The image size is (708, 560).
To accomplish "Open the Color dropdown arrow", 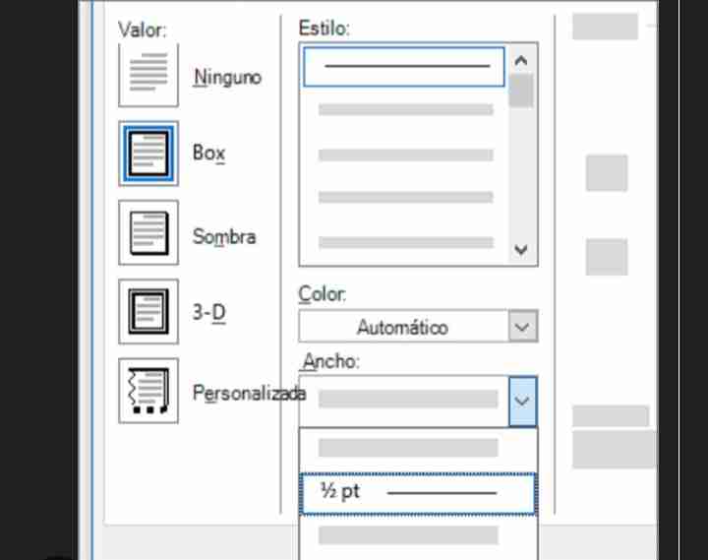I will click(523, 327).
